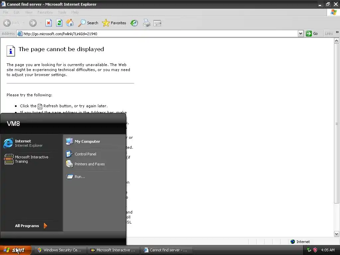Screen dimensions: 340x255
Task: Open the Favorites menu
Action: (45, 12)
